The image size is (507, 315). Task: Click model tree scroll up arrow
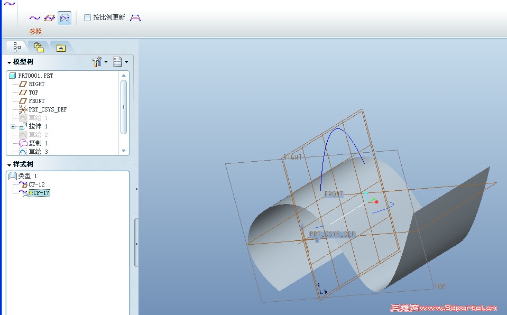tap(124, 76)
